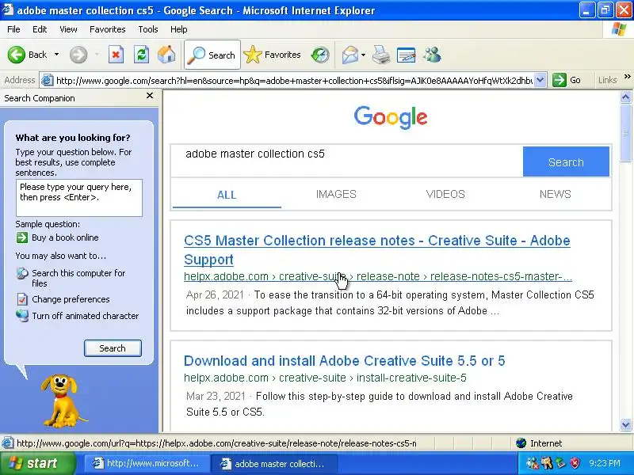Switch to the NEWS results tab
The height and width of the screenshot is (475, 634).
click(556, 194)
